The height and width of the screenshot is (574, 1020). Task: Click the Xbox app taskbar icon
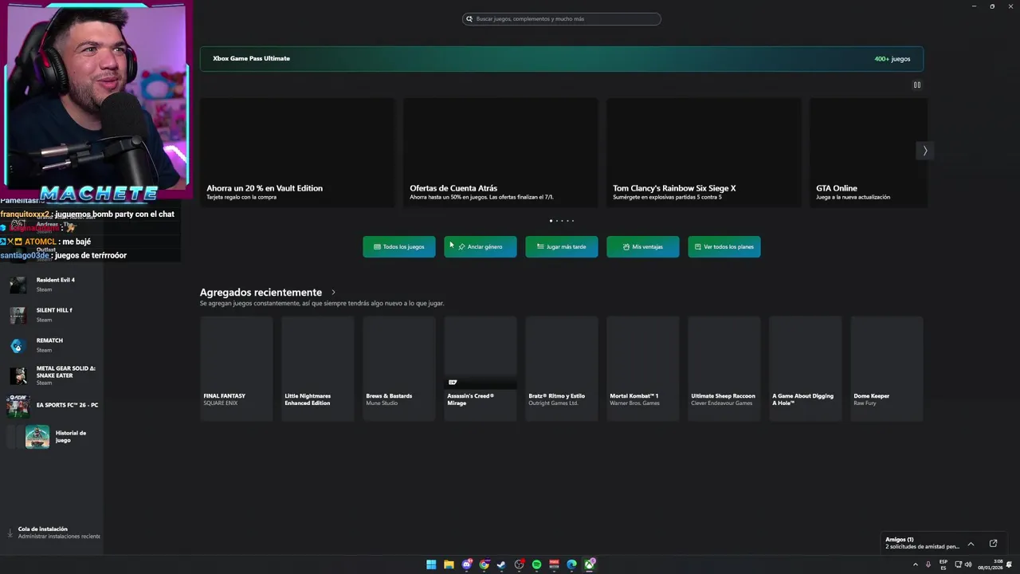click(590, 564)
